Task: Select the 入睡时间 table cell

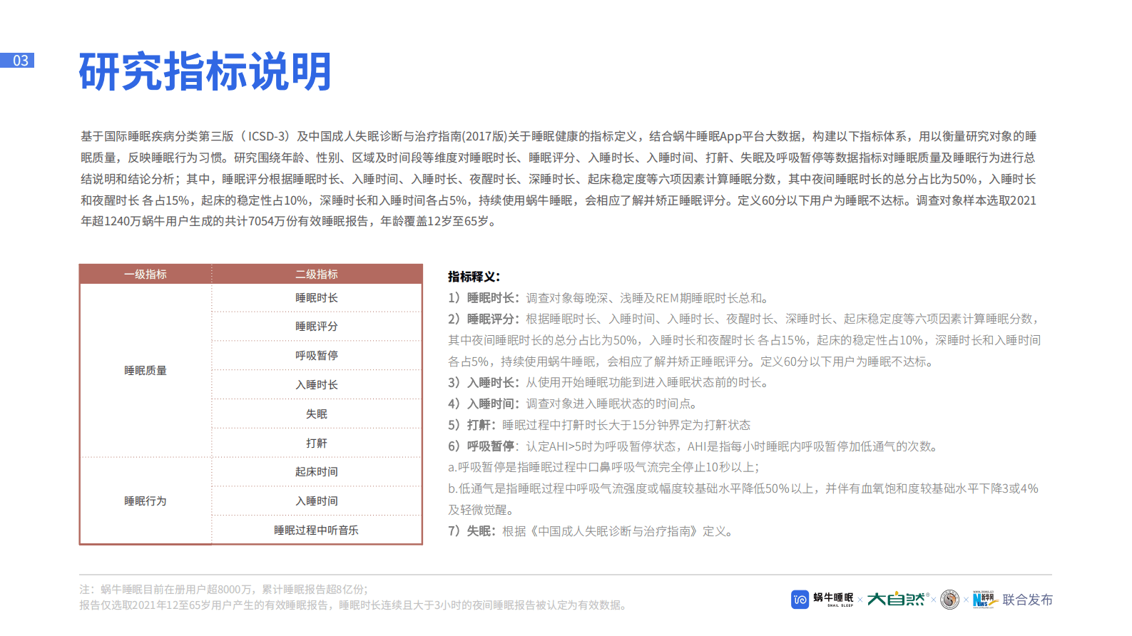Action: (317, 501)
